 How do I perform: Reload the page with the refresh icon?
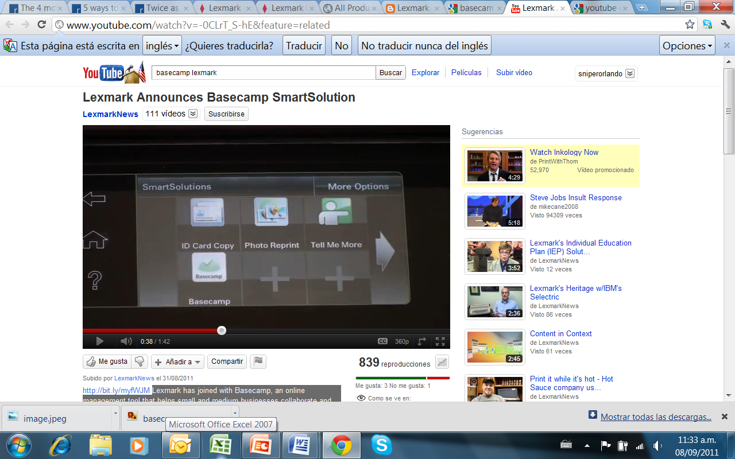tap(41, 25)
